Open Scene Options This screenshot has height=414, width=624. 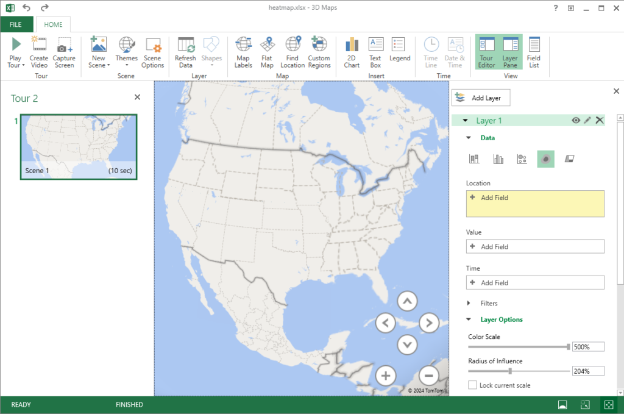(x=152, y=52)
